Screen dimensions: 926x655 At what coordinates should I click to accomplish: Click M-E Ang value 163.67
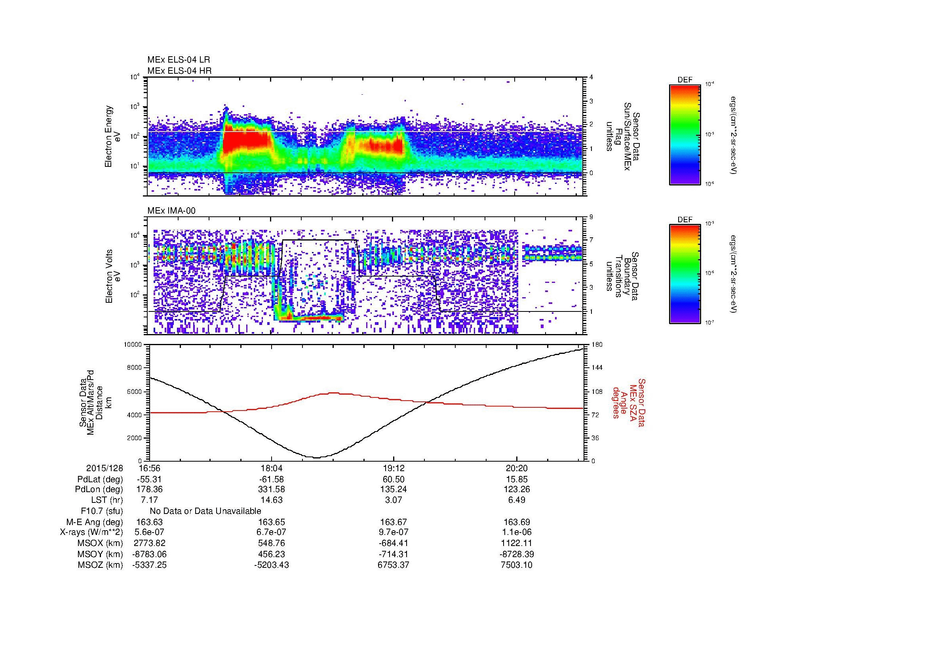[394, 522]
